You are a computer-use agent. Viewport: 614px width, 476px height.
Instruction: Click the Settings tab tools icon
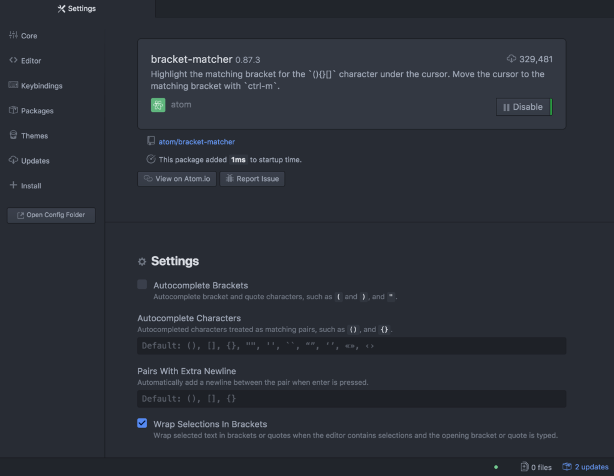point(62,8)
